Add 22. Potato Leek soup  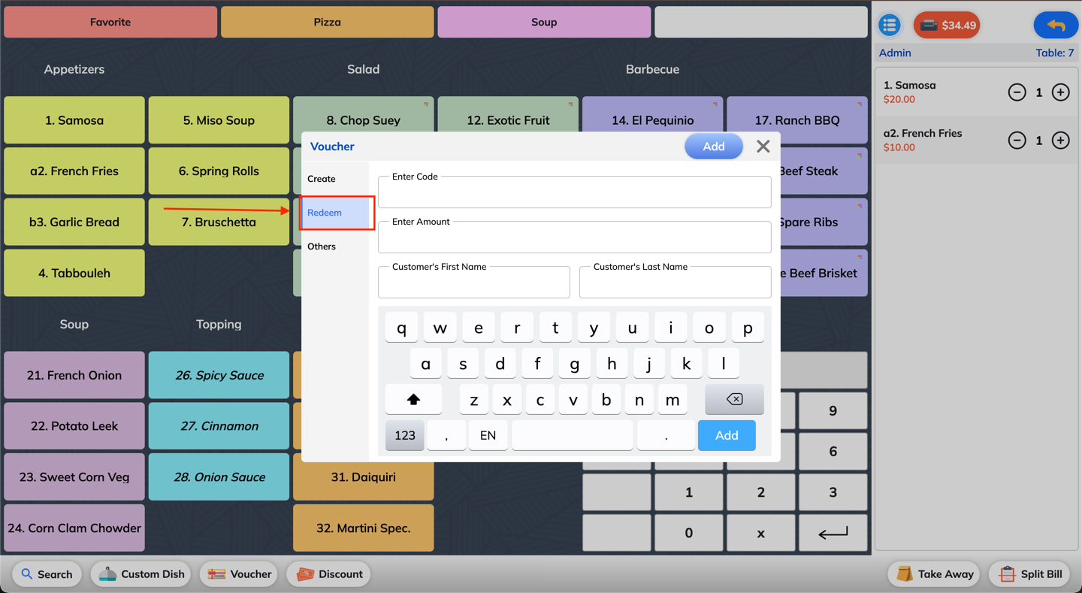pos(74,426)
